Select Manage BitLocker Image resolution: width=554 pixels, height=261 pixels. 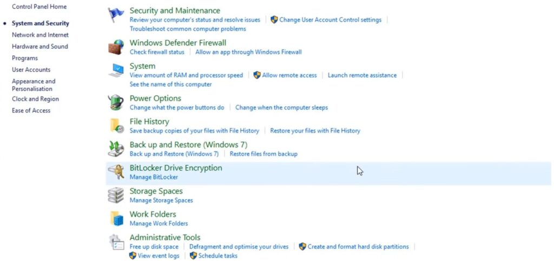pos(154,177)
